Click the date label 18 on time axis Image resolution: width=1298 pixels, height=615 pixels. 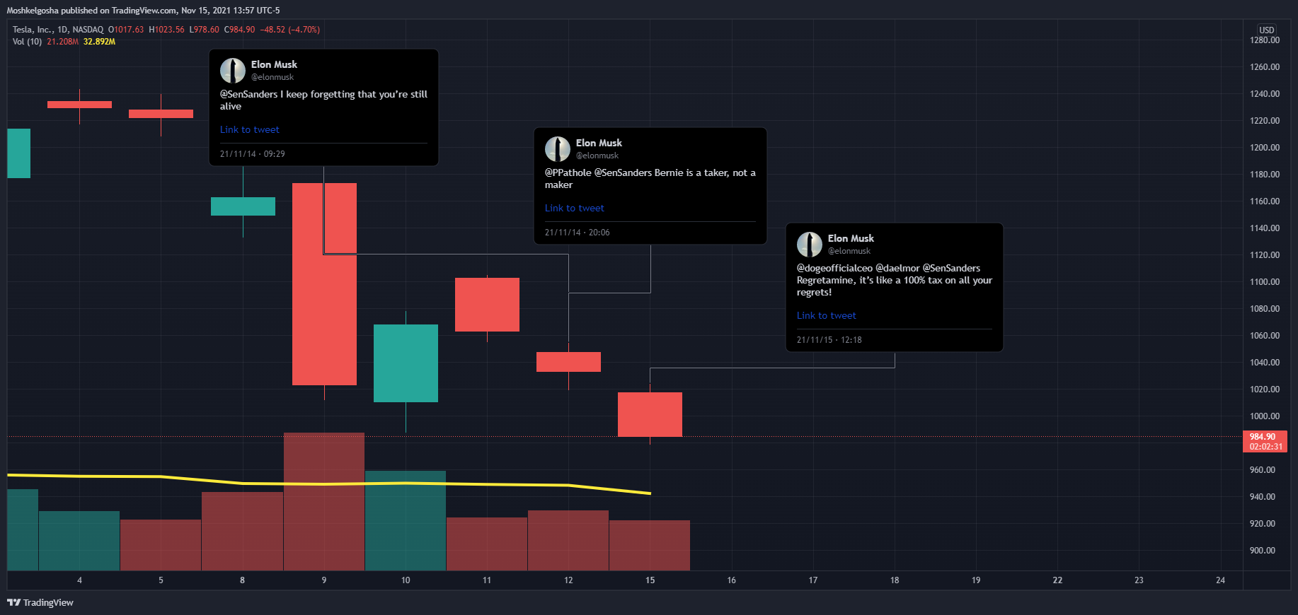pos(895,580)
